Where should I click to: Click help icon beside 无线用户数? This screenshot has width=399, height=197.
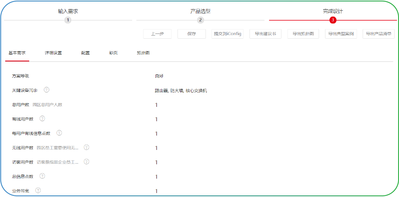[x=86, y=147]
